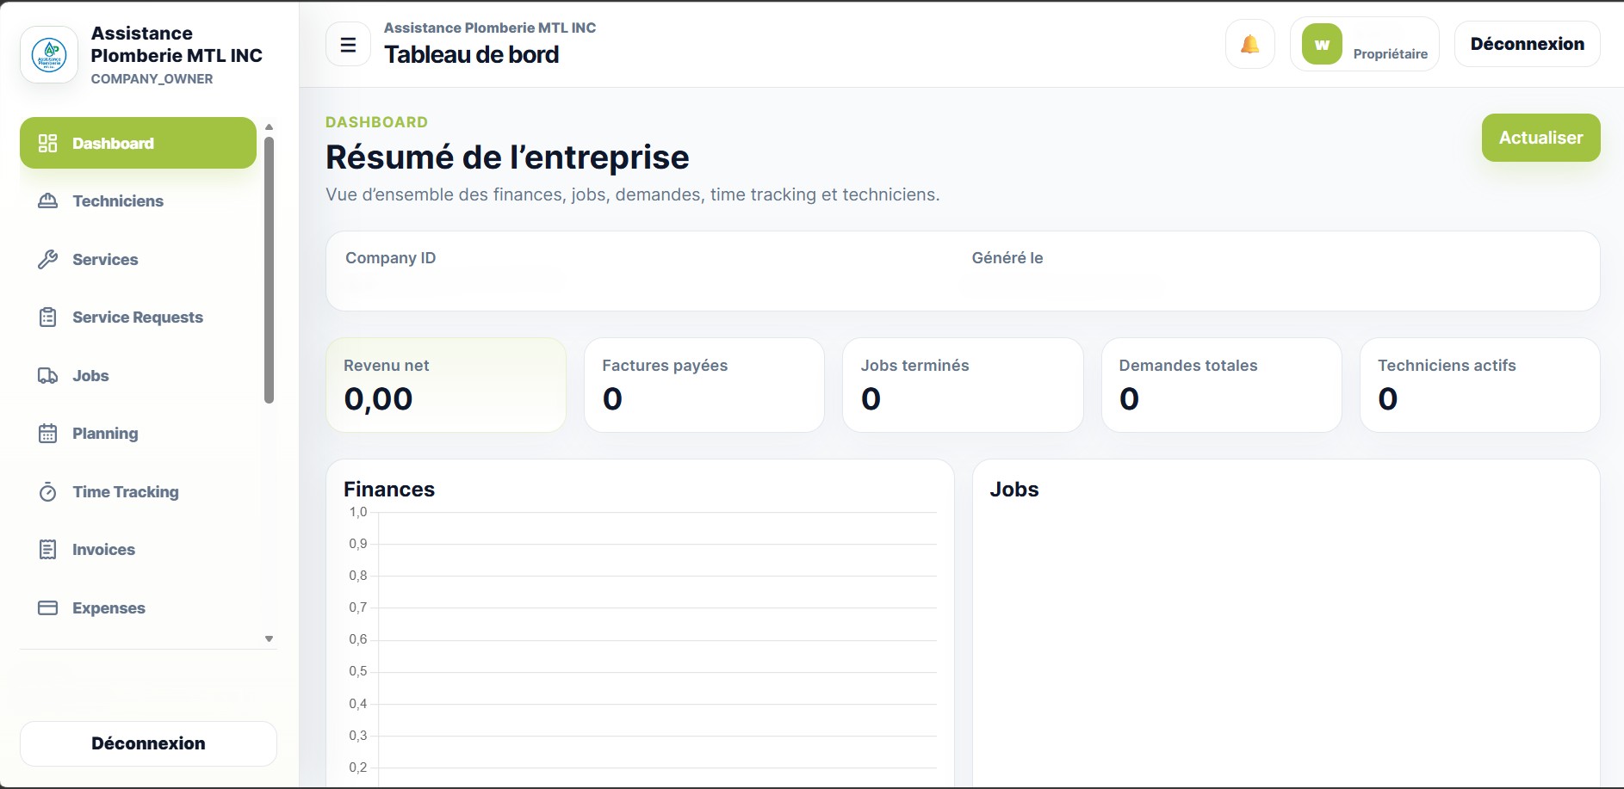Click the 0,5 axis label in Finances

coord(358,671)
